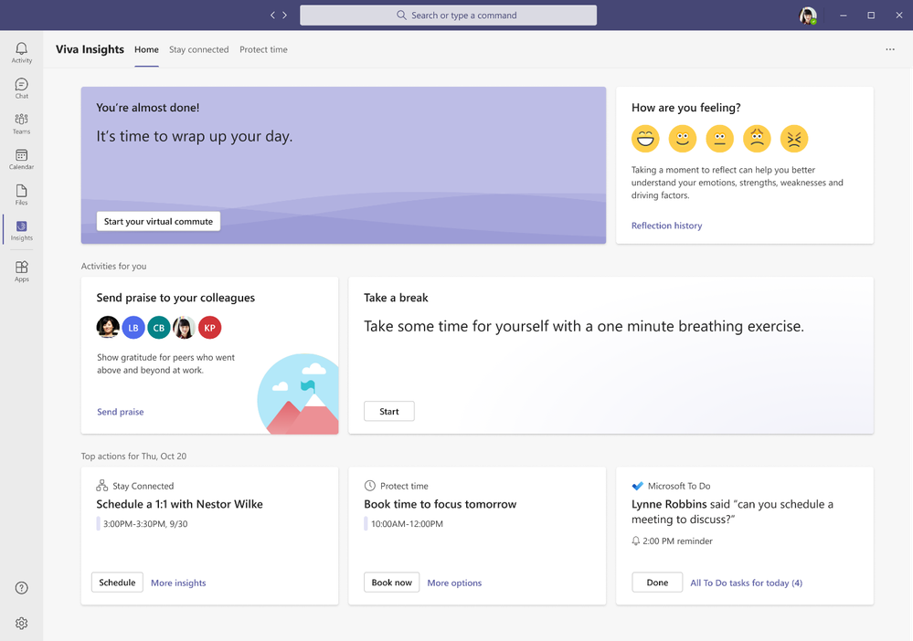
Task: Open the Settings gear icon
Action: [x=22, y=623]
